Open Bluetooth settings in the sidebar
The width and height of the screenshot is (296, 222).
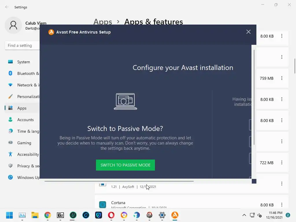(22, 73)
